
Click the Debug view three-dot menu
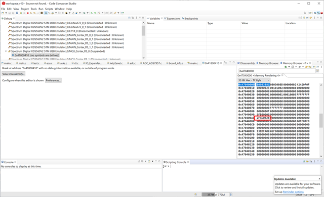tap(136, 18)
